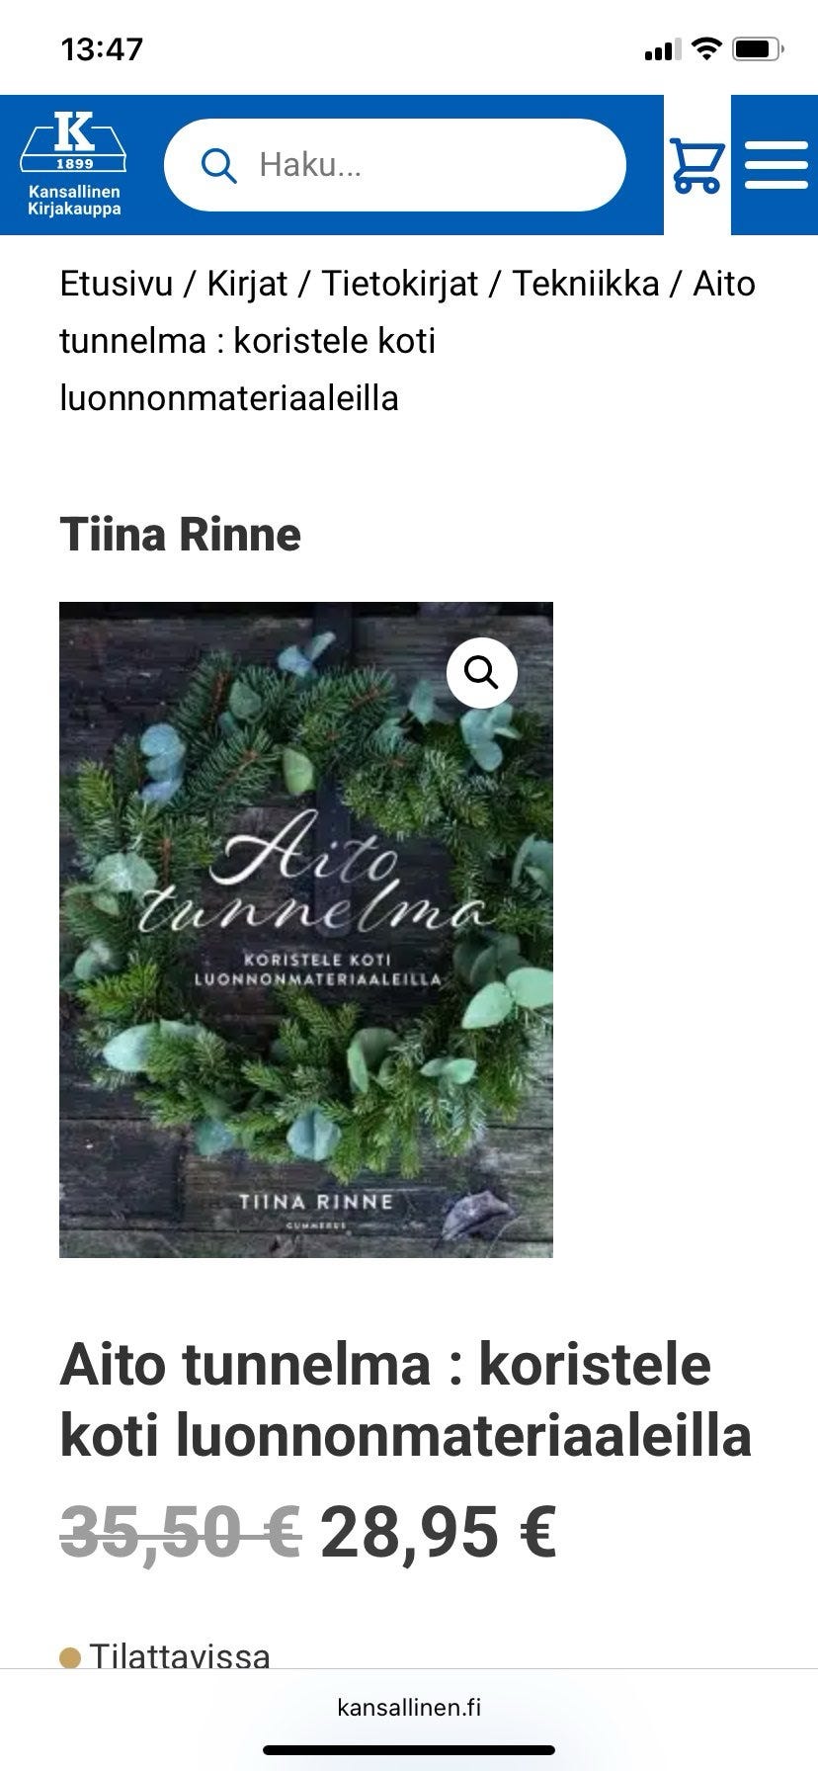The image size is (818, 1771).
Task: Open the Kansallinen Kirjakauppa logo homepage
Action: point(74,164)
